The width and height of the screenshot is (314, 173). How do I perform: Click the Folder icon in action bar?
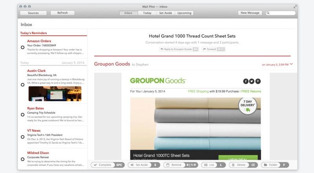pos(266,165)
